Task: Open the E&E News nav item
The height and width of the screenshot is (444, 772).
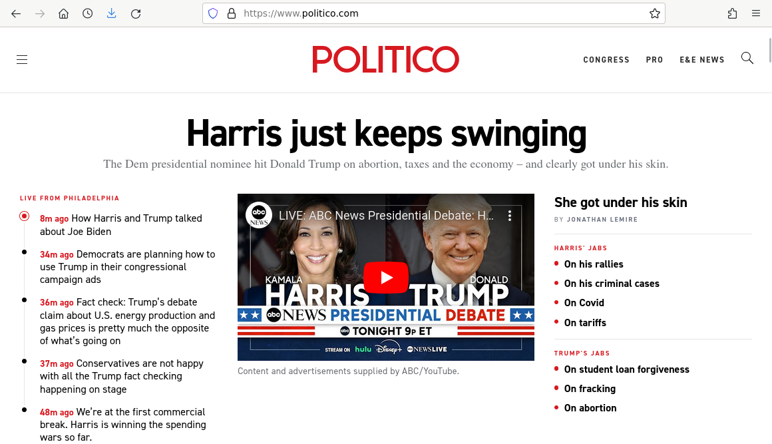Action: [701, 60]
